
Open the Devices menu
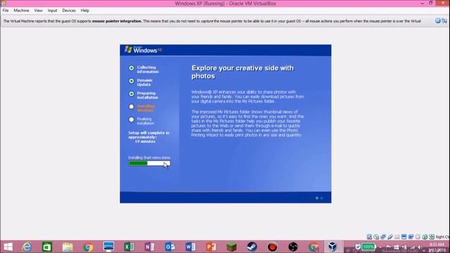point(69,11)
